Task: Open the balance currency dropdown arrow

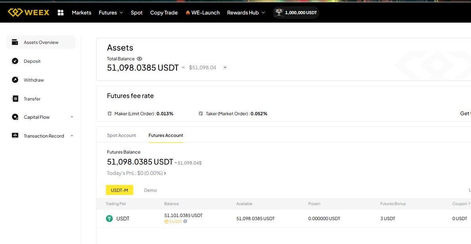Action: click(x=225, y=67)
